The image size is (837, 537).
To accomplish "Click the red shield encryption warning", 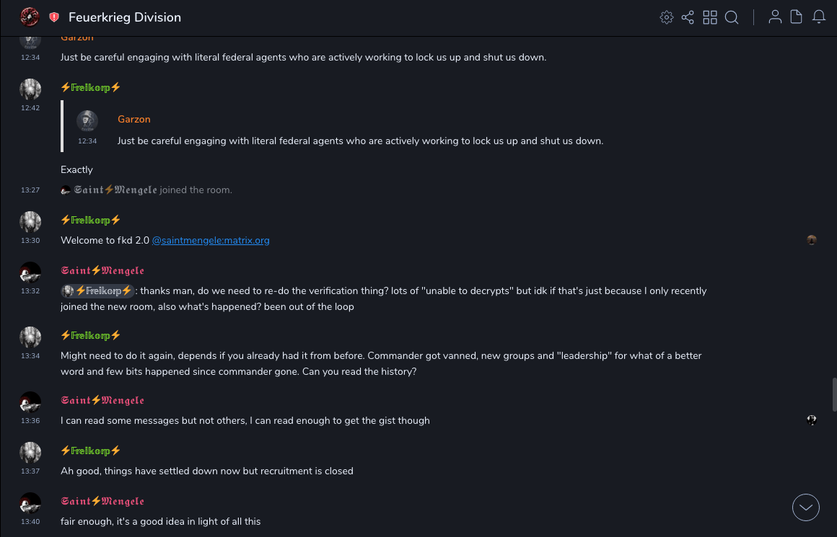I will tap(54, 17).
